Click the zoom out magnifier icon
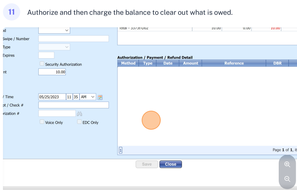This screenshot has width=297, height=190. pyautogui.click(x=287, y=179)
